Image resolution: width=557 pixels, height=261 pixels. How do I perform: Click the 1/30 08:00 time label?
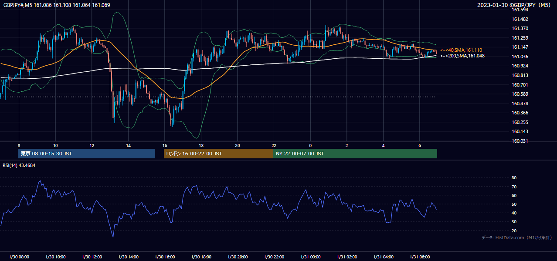pyautogui.click(x=19, y=257)
